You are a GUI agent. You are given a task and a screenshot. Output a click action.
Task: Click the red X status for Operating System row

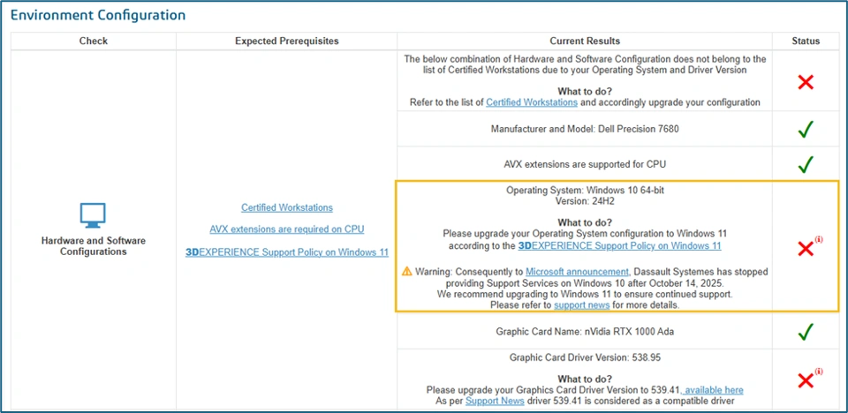pos(806,248)
